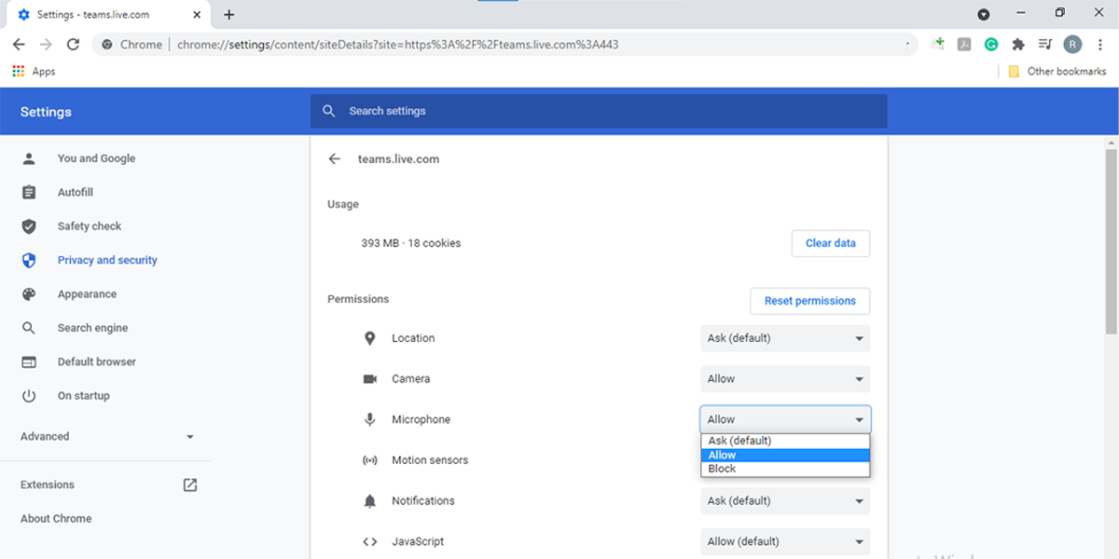Choose Ask (default) in the Microphone list
This screenshot has height=559, width=1119.
click(x=739, y=441)
